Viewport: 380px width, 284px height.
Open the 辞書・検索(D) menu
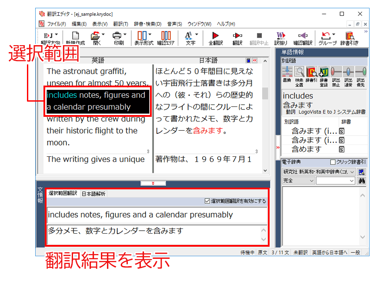click(x=147, y=24)
